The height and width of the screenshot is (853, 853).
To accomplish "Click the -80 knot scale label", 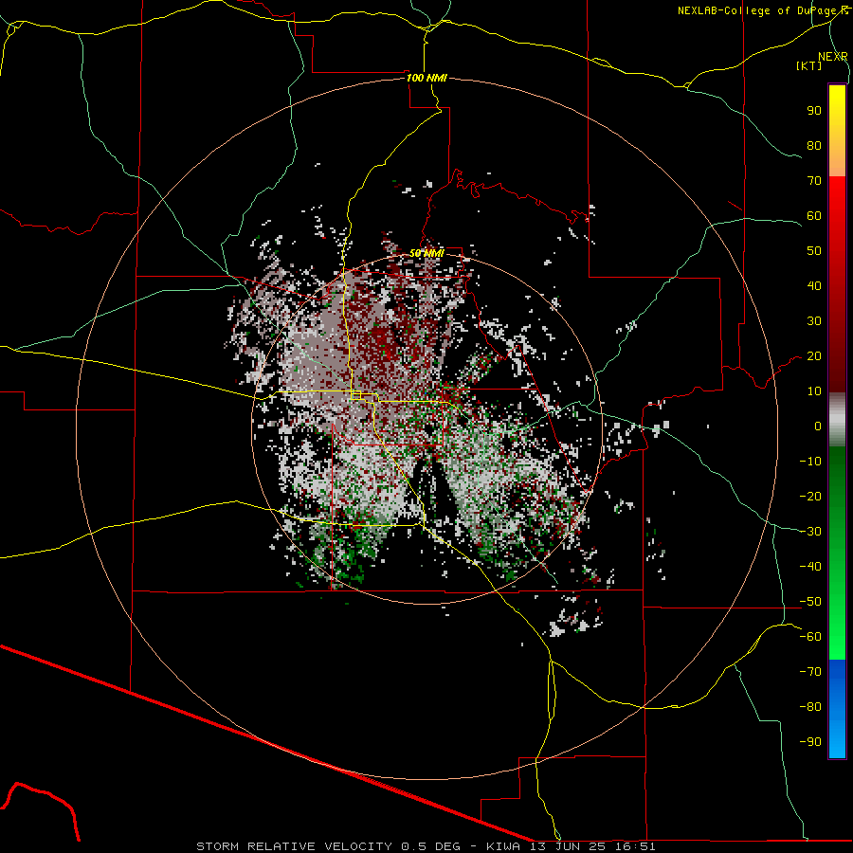I will 810,707.
